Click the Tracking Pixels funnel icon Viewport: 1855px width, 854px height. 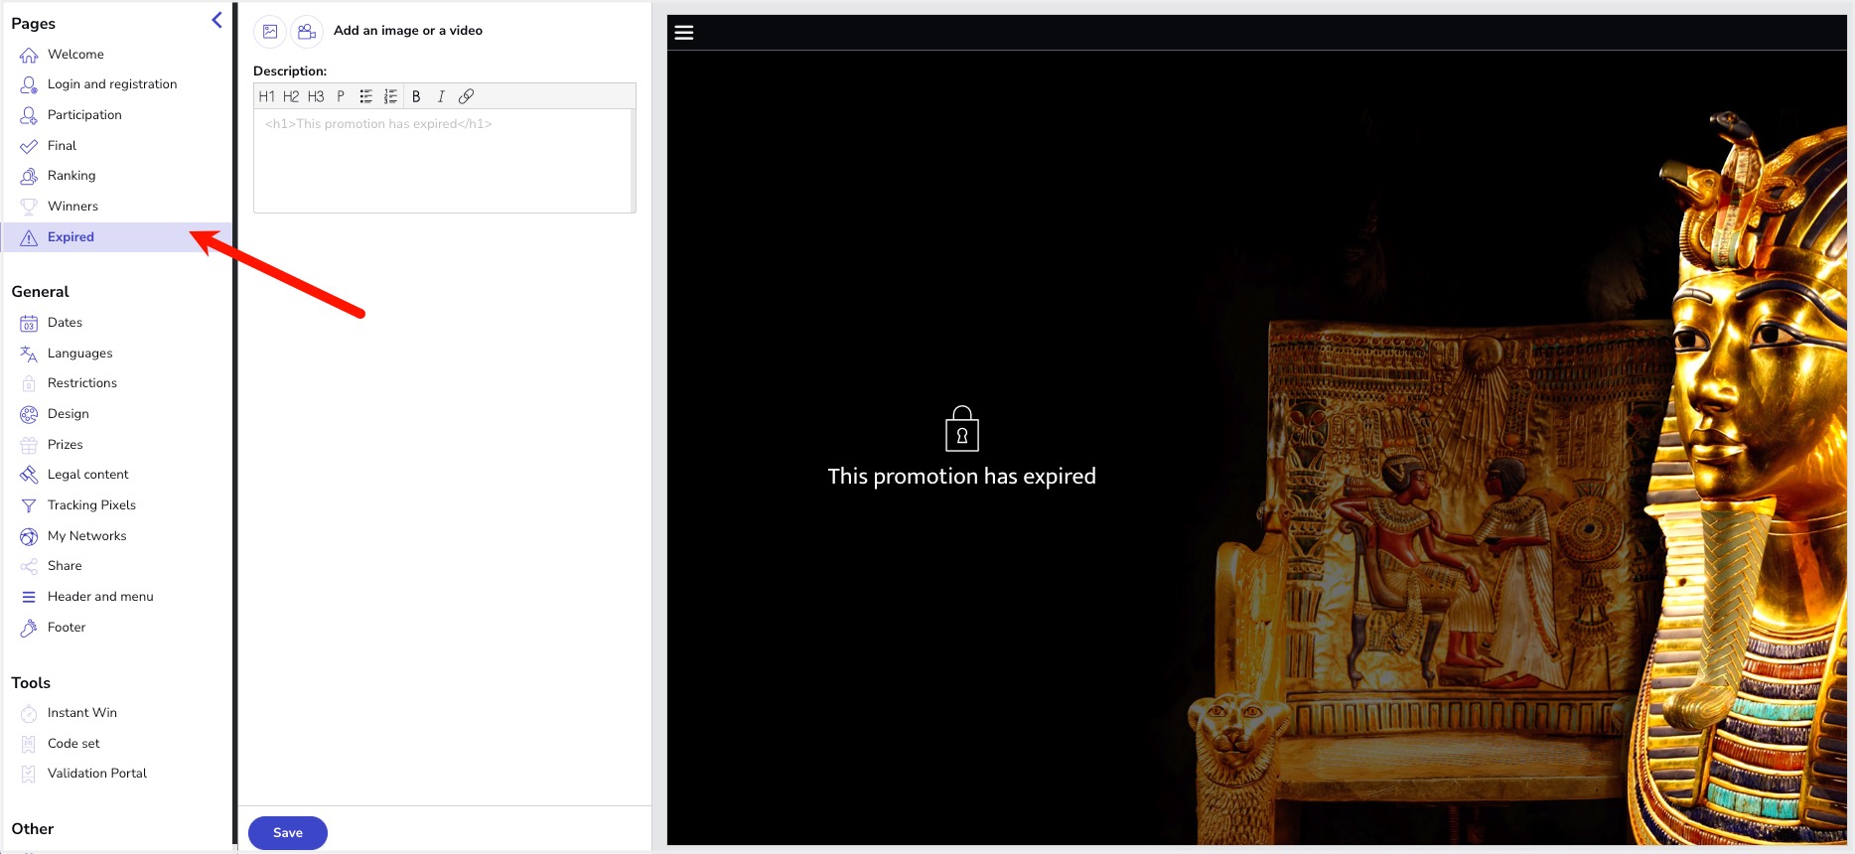(x=29, y=505)
